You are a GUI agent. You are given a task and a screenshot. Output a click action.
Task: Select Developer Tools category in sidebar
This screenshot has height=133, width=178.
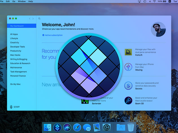coord(18,47)
